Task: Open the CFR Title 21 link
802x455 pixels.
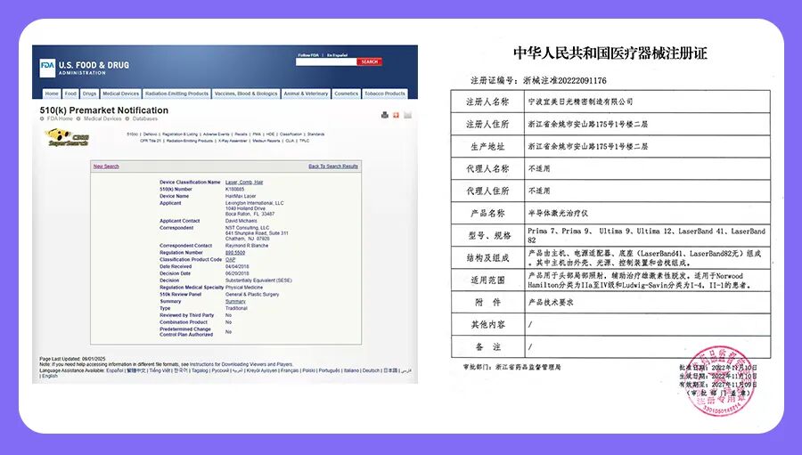Action: tap(151, 141)
